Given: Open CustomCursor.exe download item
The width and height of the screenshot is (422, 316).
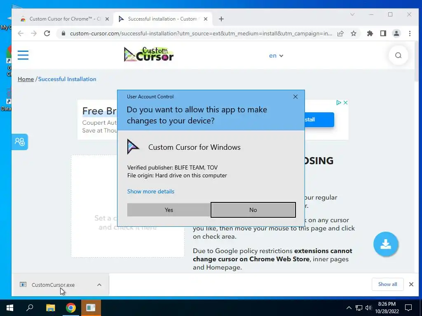Looking at the screenshot, I should (x=53, y=285).
